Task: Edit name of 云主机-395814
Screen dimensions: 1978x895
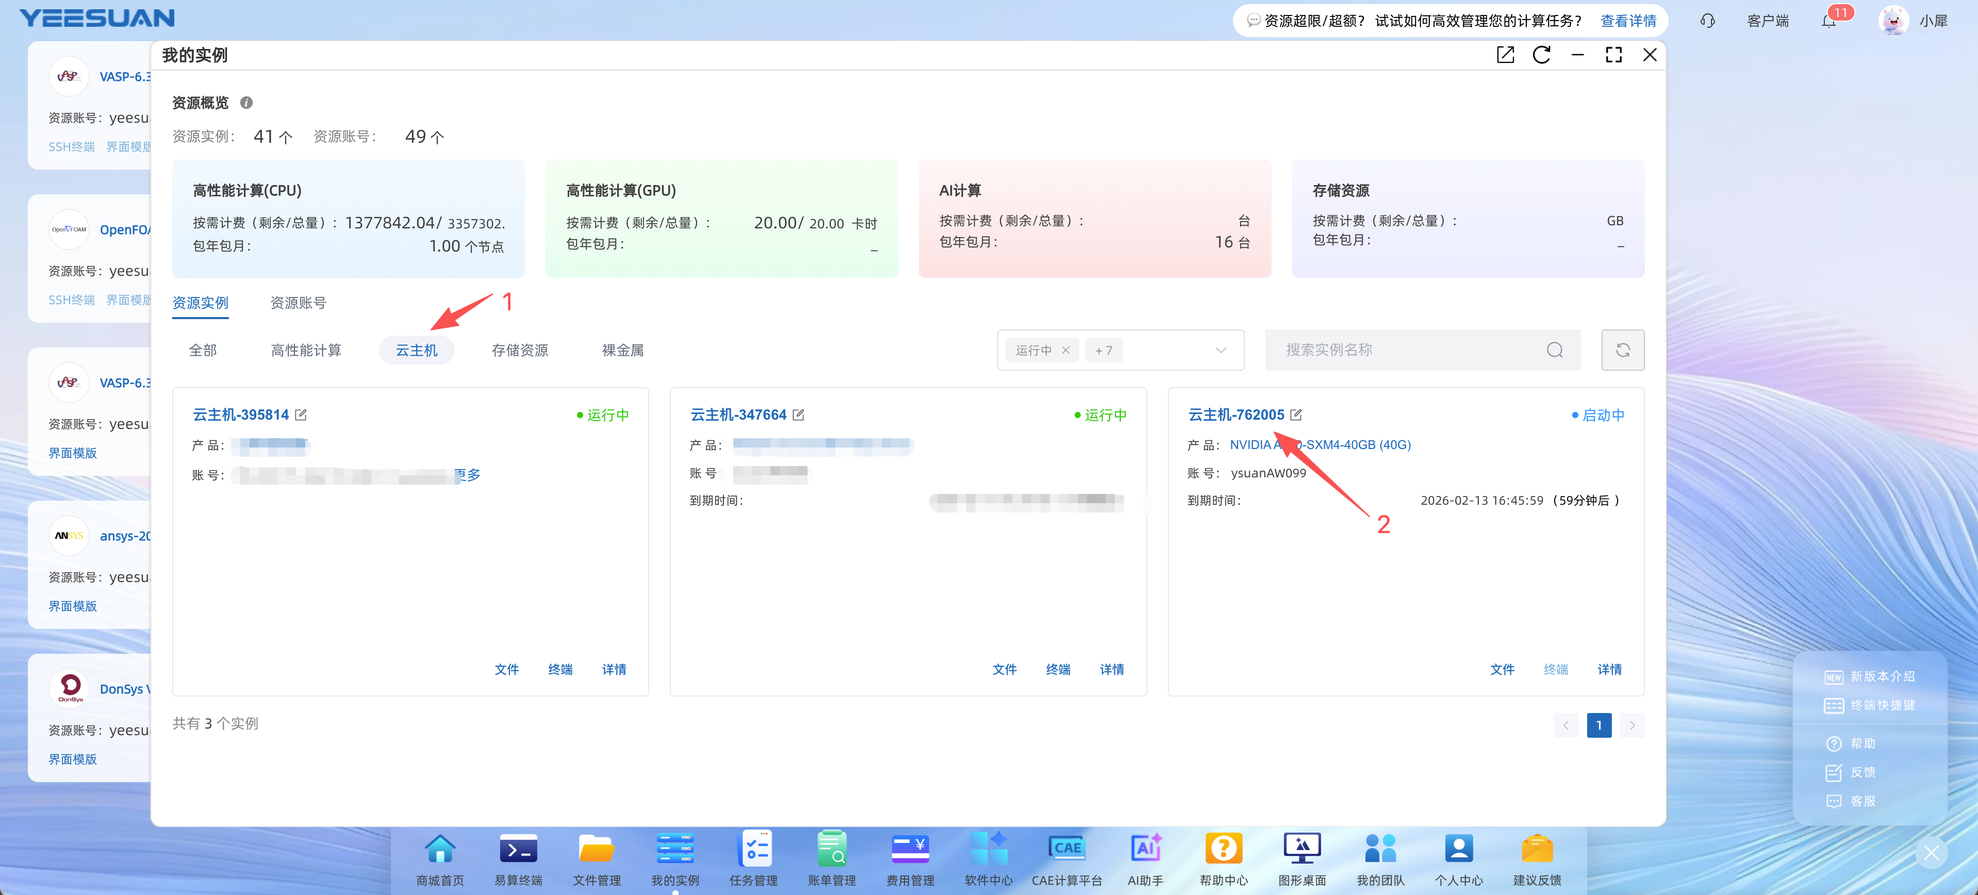Action: coord(301,415)
